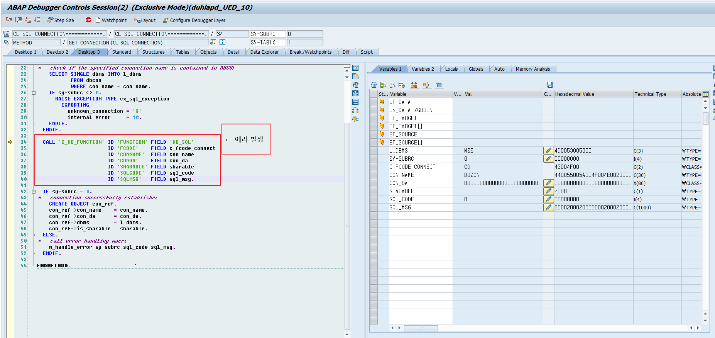Screen dimensions: 715x338
Task: Click the red stop breakpoint icon
Action: [88, 20]
